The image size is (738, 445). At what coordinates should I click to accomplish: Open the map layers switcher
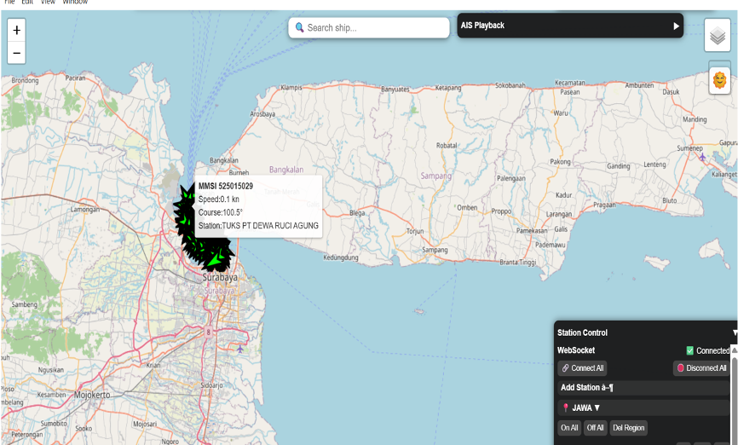(718, 35)
